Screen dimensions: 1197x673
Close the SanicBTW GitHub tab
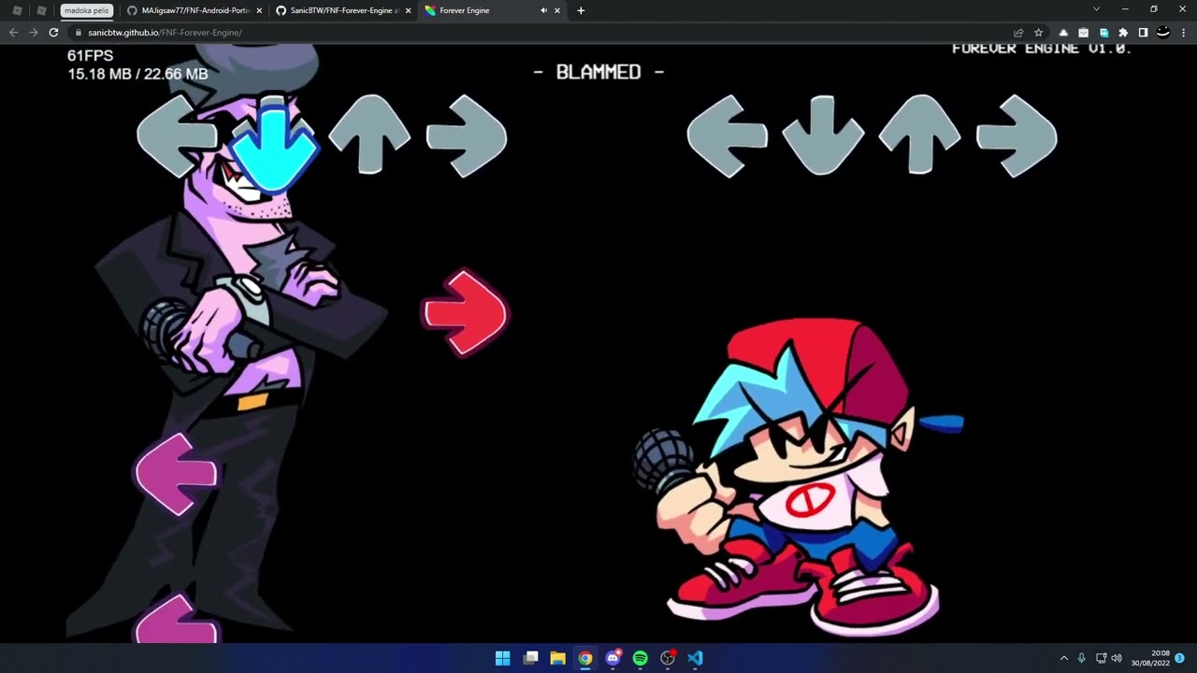[x=408, y=10]
